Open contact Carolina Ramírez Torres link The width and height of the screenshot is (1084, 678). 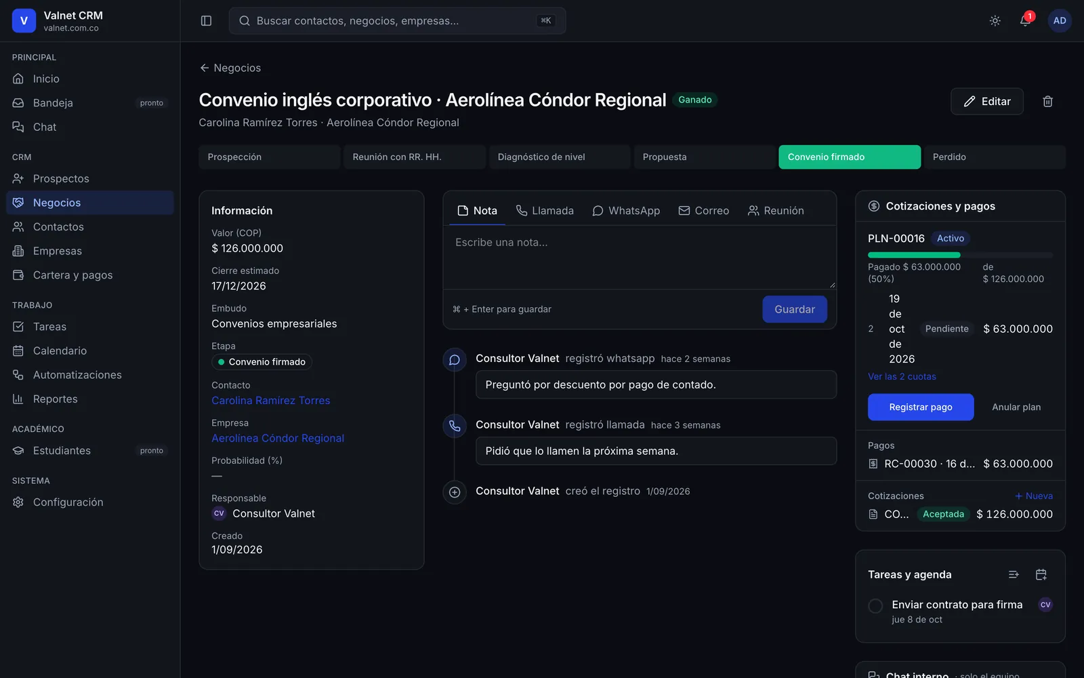[x=271, y=401]
